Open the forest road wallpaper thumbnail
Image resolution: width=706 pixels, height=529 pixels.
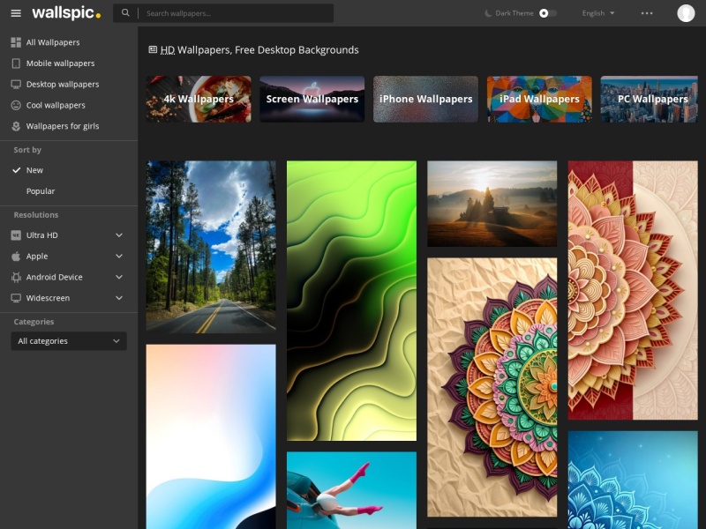(x=211, y=247)
